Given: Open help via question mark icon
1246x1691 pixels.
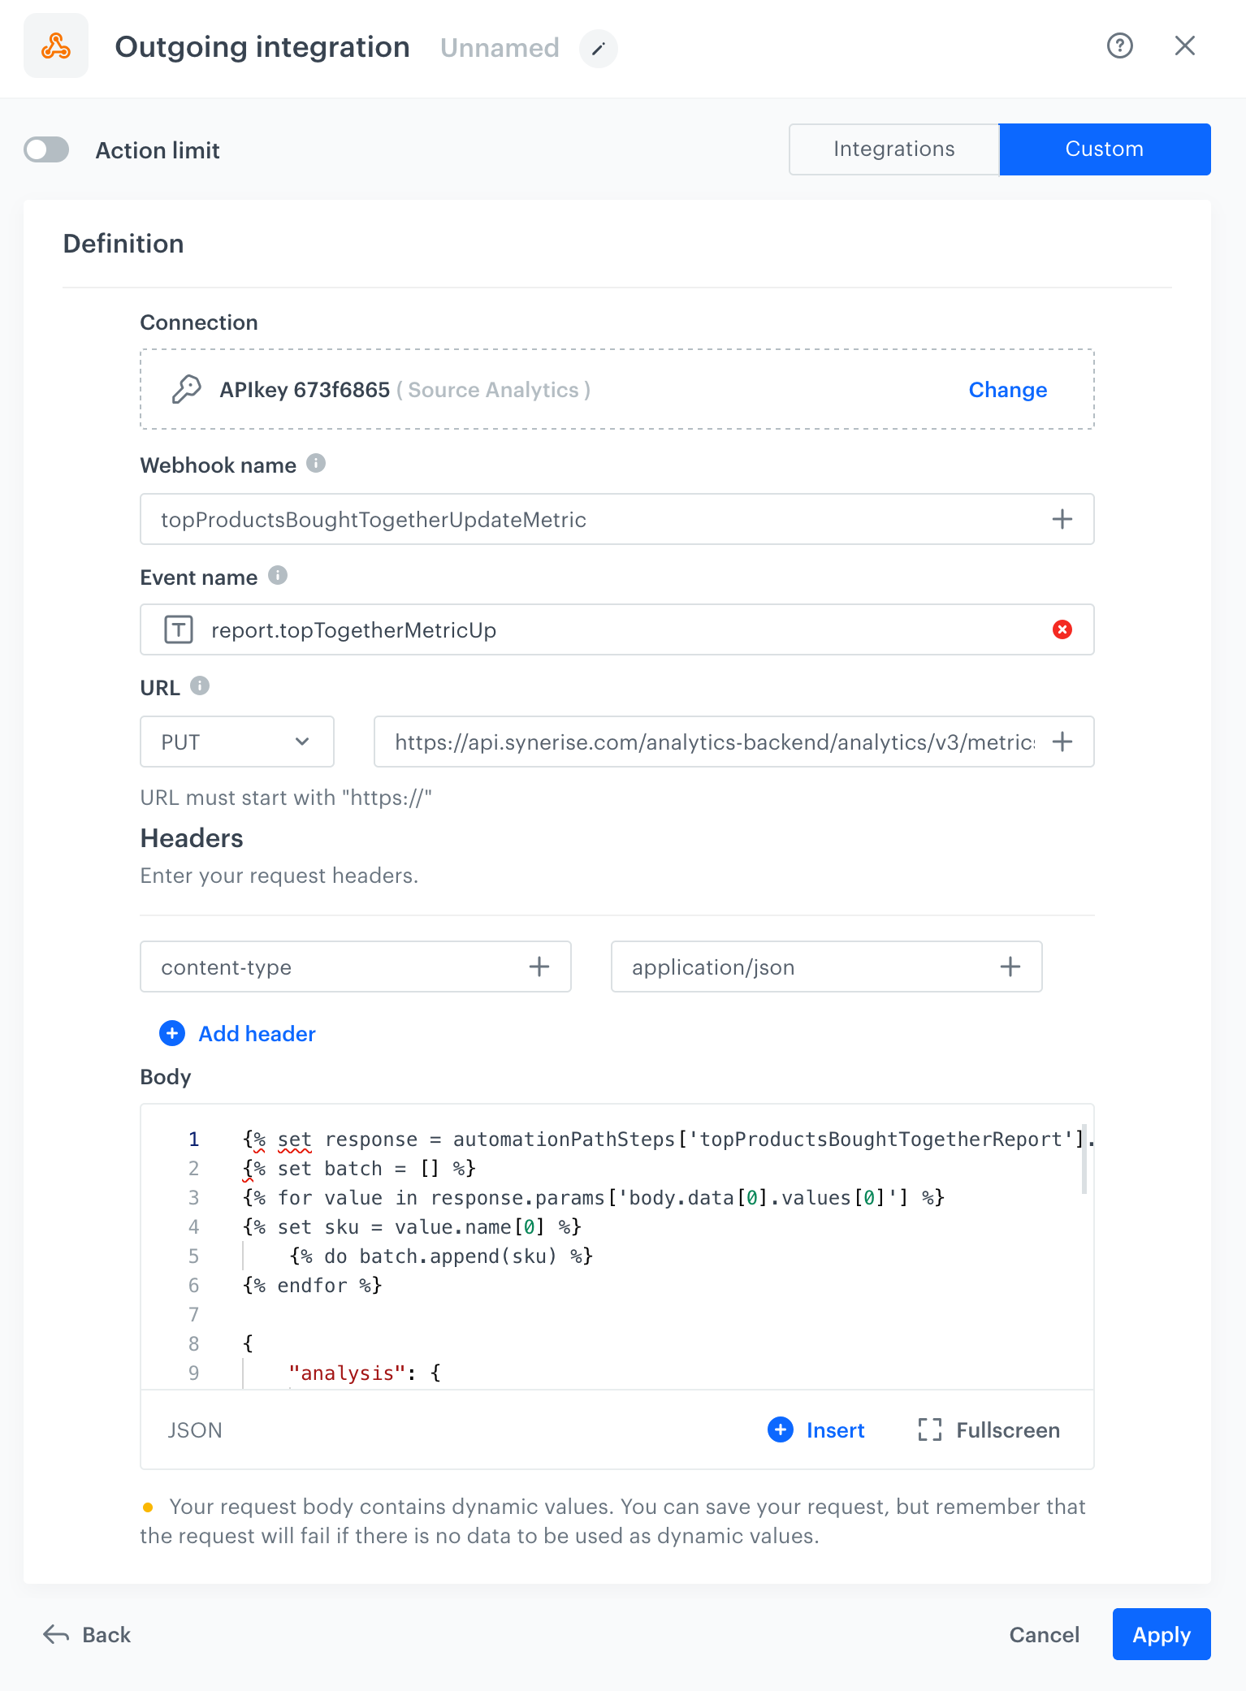Looking at the screenshot, I should [x=1119, y=46].
